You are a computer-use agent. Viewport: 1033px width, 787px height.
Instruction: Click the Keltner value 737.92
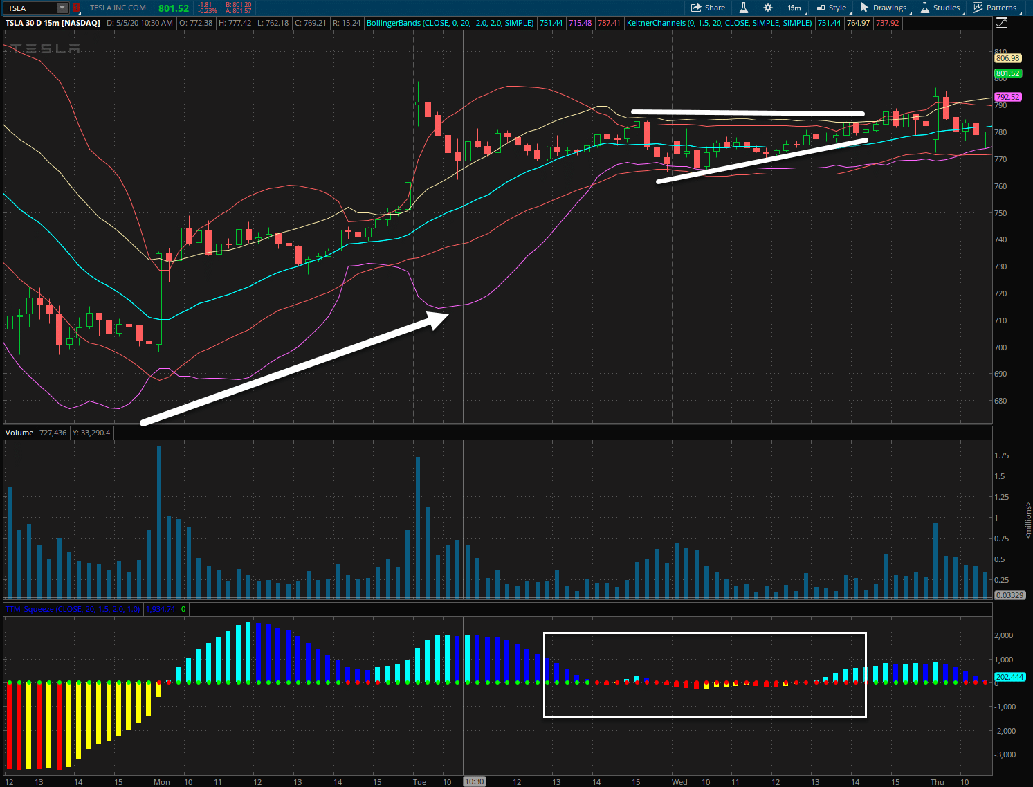click(x=888, y=23)
